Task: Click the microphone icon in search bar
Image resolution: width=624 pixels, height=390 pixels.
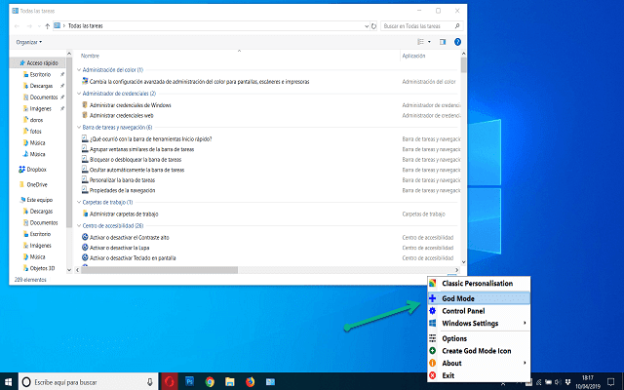Action: (149, 380)
